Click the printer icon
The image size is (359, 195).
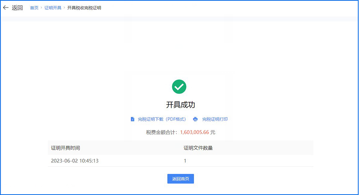[x=195, y=119]
